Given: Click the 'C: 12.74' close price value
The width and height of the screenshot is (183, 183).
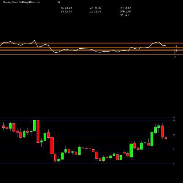Looking at the screenshot, I should click(x=66, y=12).
